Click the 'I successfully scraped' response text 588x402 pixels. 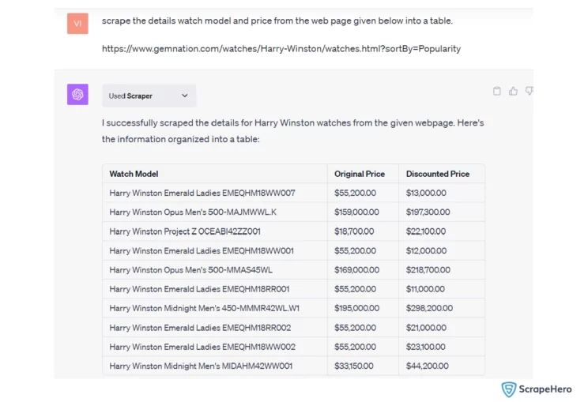point(293,131)
